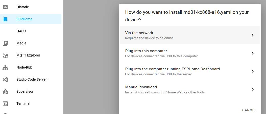The image size is (266, 114).
Task: Open HACS from the sidebar
Action: (x=21, y=31)
